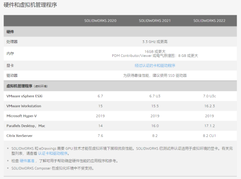Click the 内存 row label
This screenshot has width=241, height=179.
[x=10, y=53]
